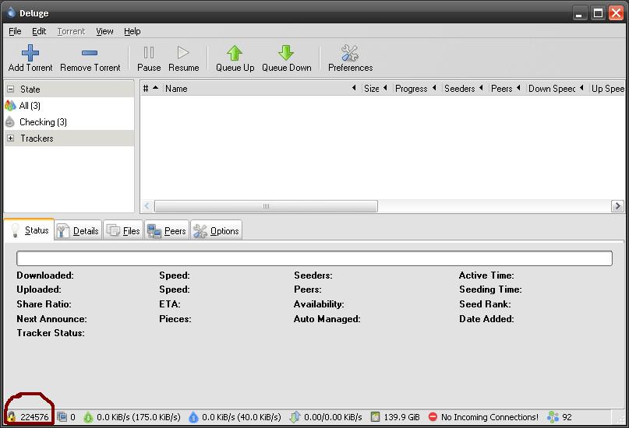
Task: Click the torrent list horizontal scrollbar thumb
Action: [266, 206]
